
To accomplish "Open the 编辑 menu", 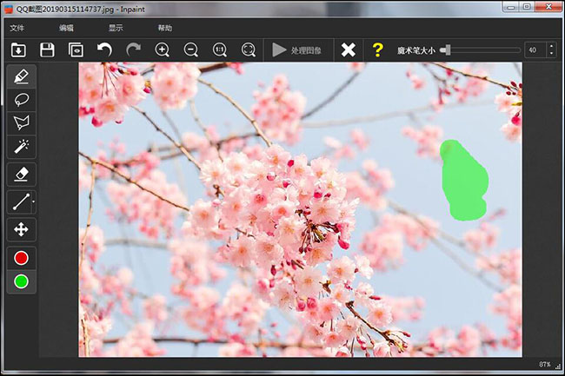I will coord(66,28).
